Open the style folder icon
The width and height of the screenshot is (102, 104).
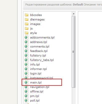(27, 33)
